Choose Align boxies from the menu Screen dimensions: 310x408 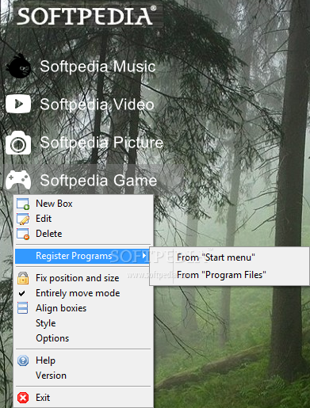[x=83, y=308]
